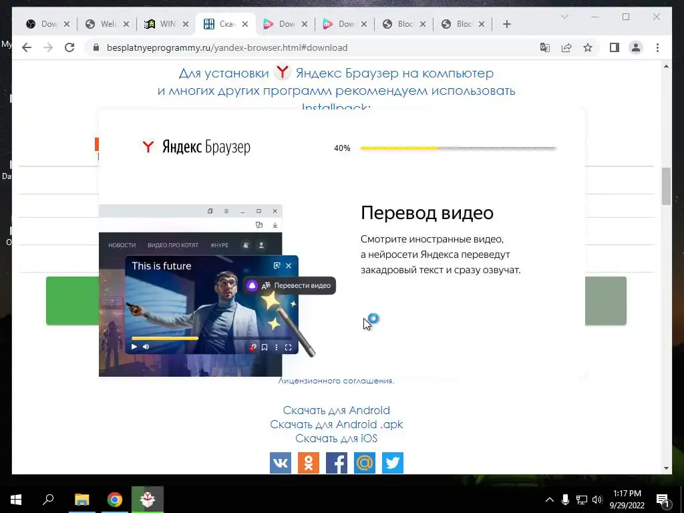Go back to the previous page
Viewport: 684px width, 513px height.
(27, 47)
